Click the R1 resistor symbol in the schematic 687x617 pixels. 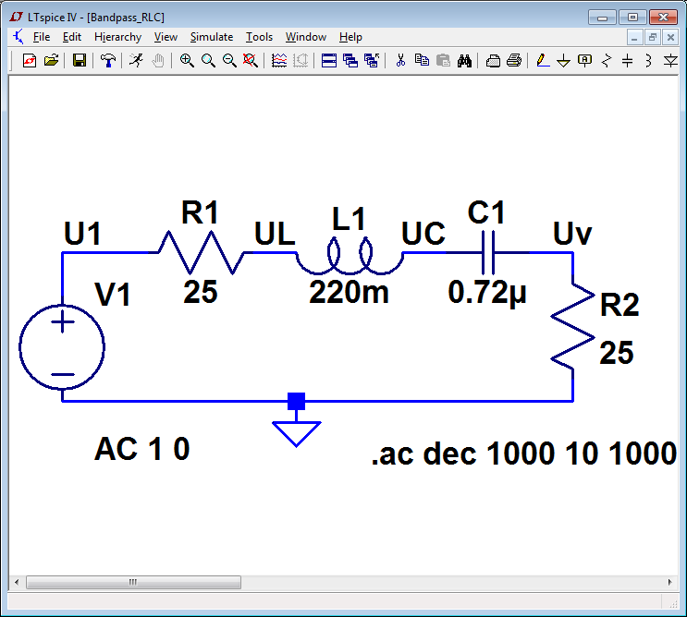(199, 251)
